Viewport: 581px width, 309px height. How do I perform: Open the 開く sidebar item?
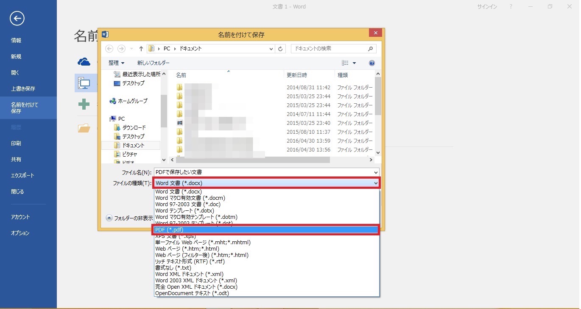(15, 73)
